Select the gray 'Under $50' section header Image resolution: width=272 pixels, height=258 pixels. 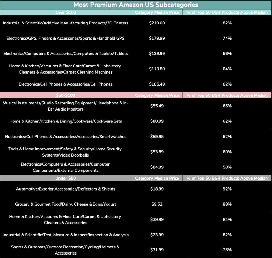pyautogui.click(x=65, y=178)
